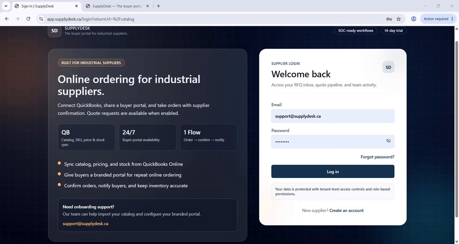The height and width of the screenshot is (244, 459).
Task: Click the Log in button
Action: coord(333,172)
